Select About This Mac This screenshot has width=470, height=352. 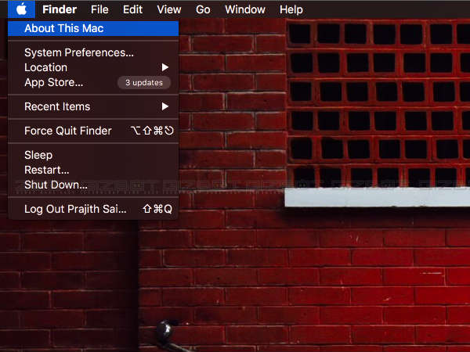pos(64,28)
